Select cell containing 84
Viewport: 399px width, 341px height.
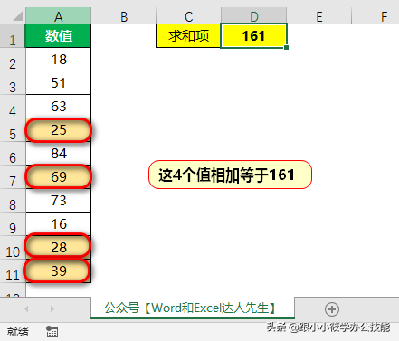coord(58,154)
